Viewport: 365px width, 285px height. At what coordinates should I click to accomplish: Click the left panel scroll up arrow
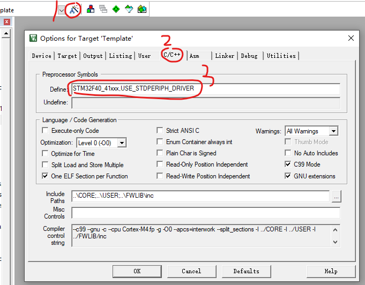tap(6, 34)
